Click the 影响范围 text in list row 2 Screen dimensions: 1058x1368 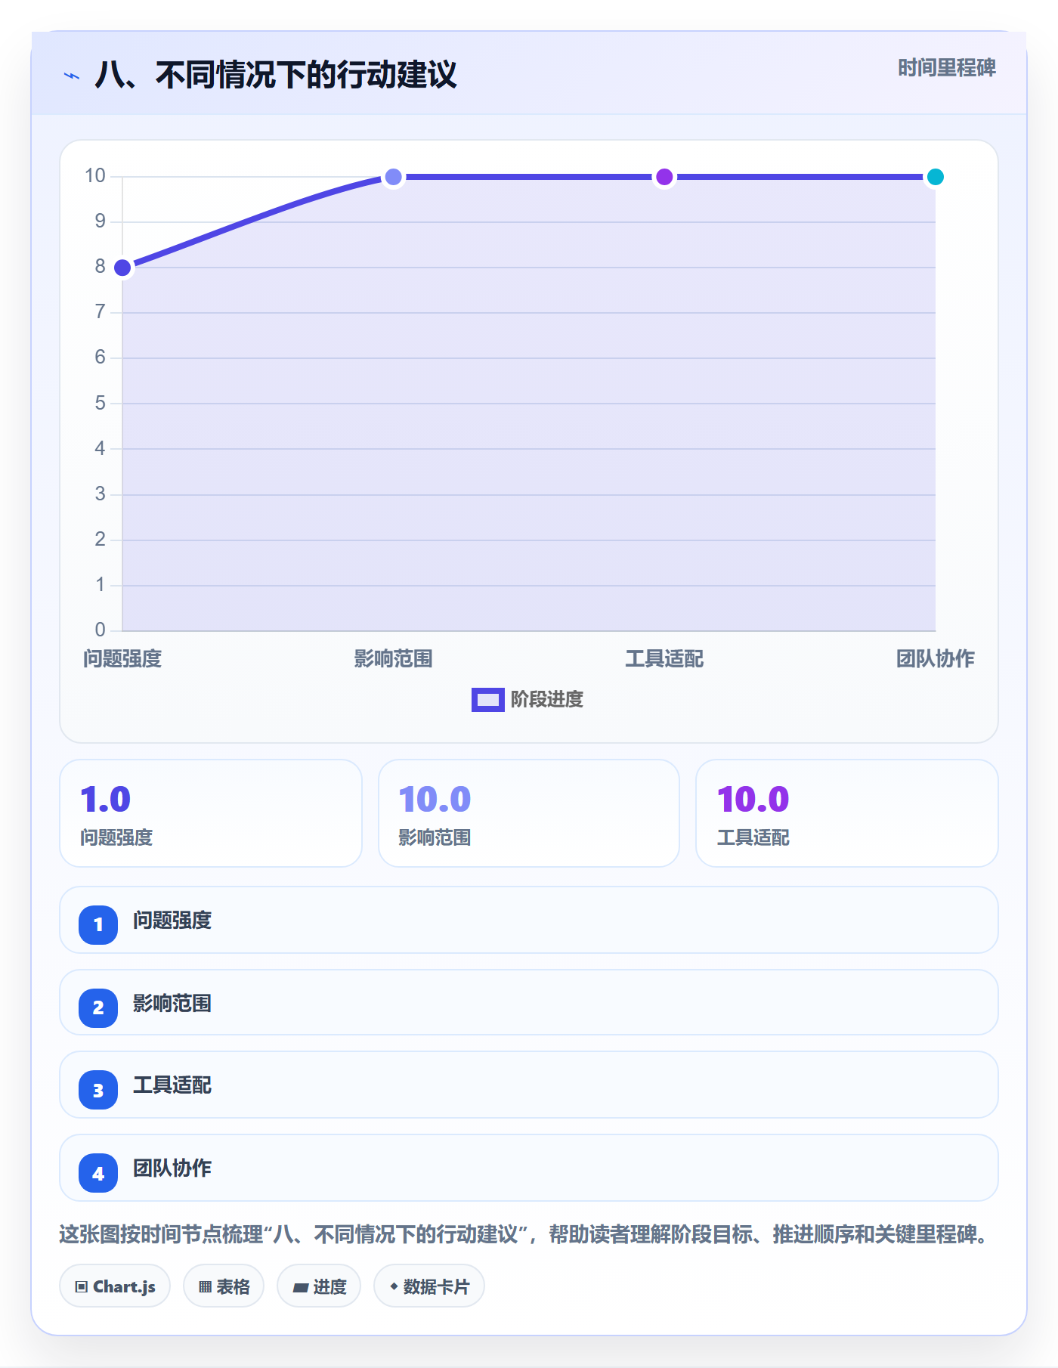[172, 1004]
